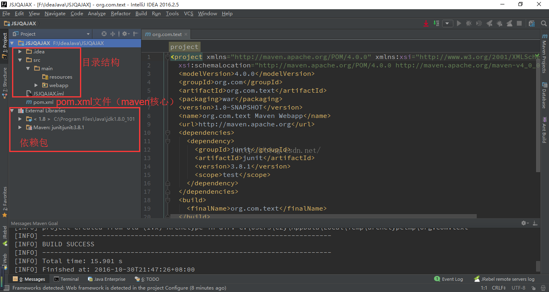Expand Maven: junit:junit:3.8.1 node

coord(20,127)
